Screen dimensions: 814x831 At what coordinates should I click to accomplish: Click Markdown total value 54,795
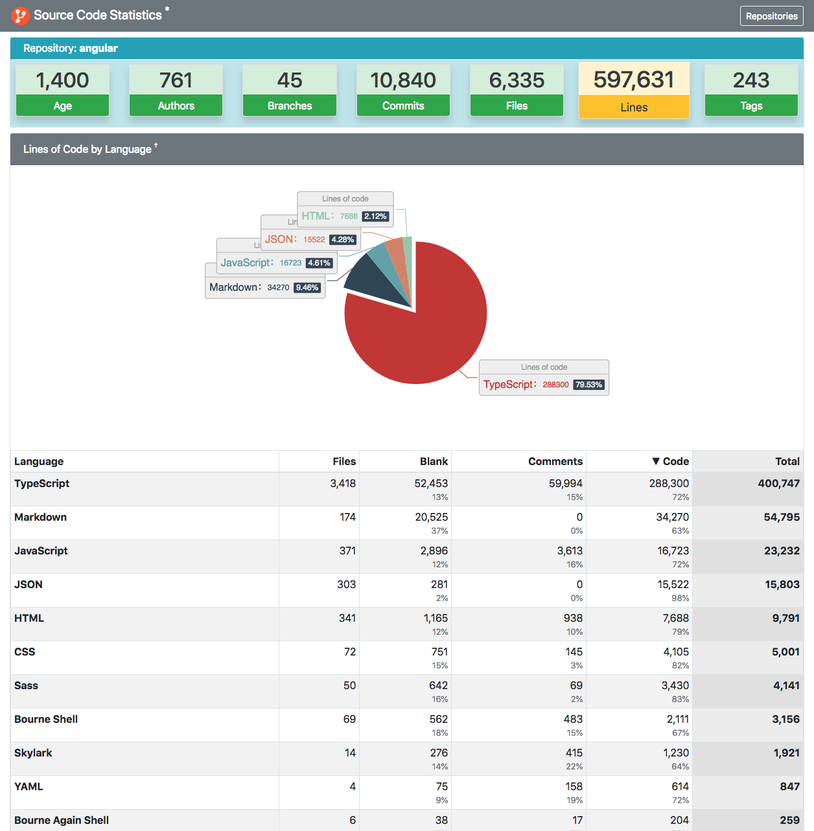(782, 517)
